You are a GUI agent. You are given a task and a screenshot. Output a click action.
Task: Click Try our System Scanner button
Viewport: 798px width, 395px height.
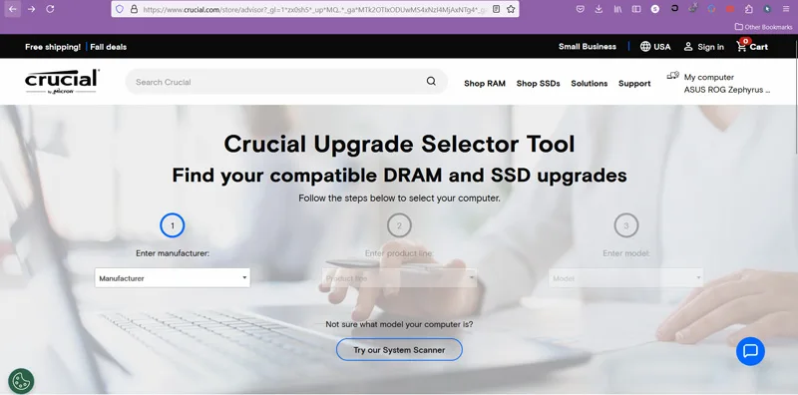399,350
